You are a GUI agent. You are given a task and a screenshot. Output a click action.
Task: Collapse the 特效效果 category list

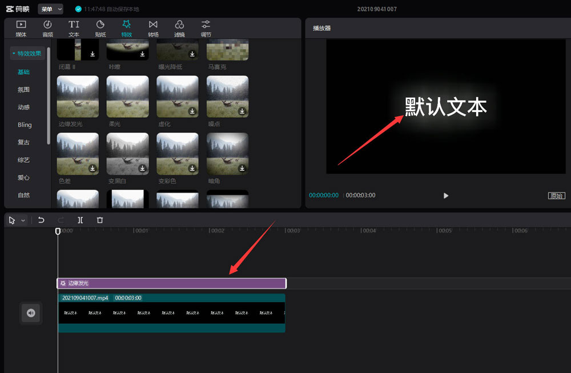[27, 54]
